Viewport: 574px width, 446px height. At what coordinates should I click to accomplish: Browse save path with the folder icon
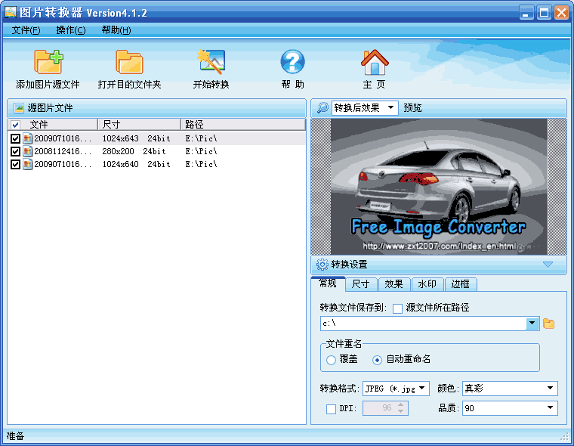click(549, 324)
